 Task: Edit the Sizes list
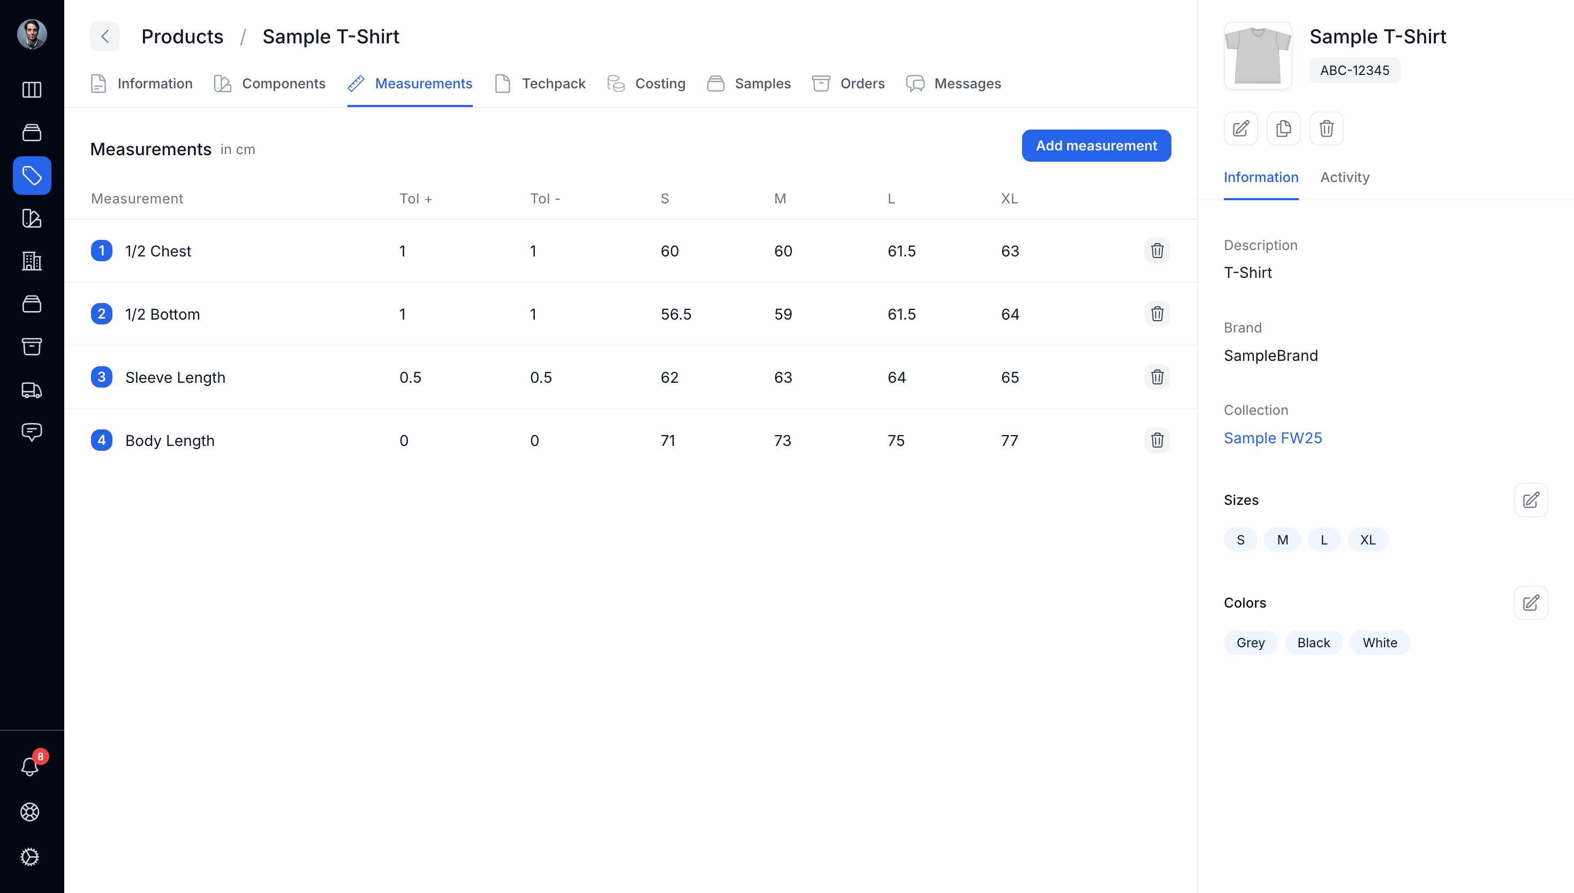(1531, 501)
